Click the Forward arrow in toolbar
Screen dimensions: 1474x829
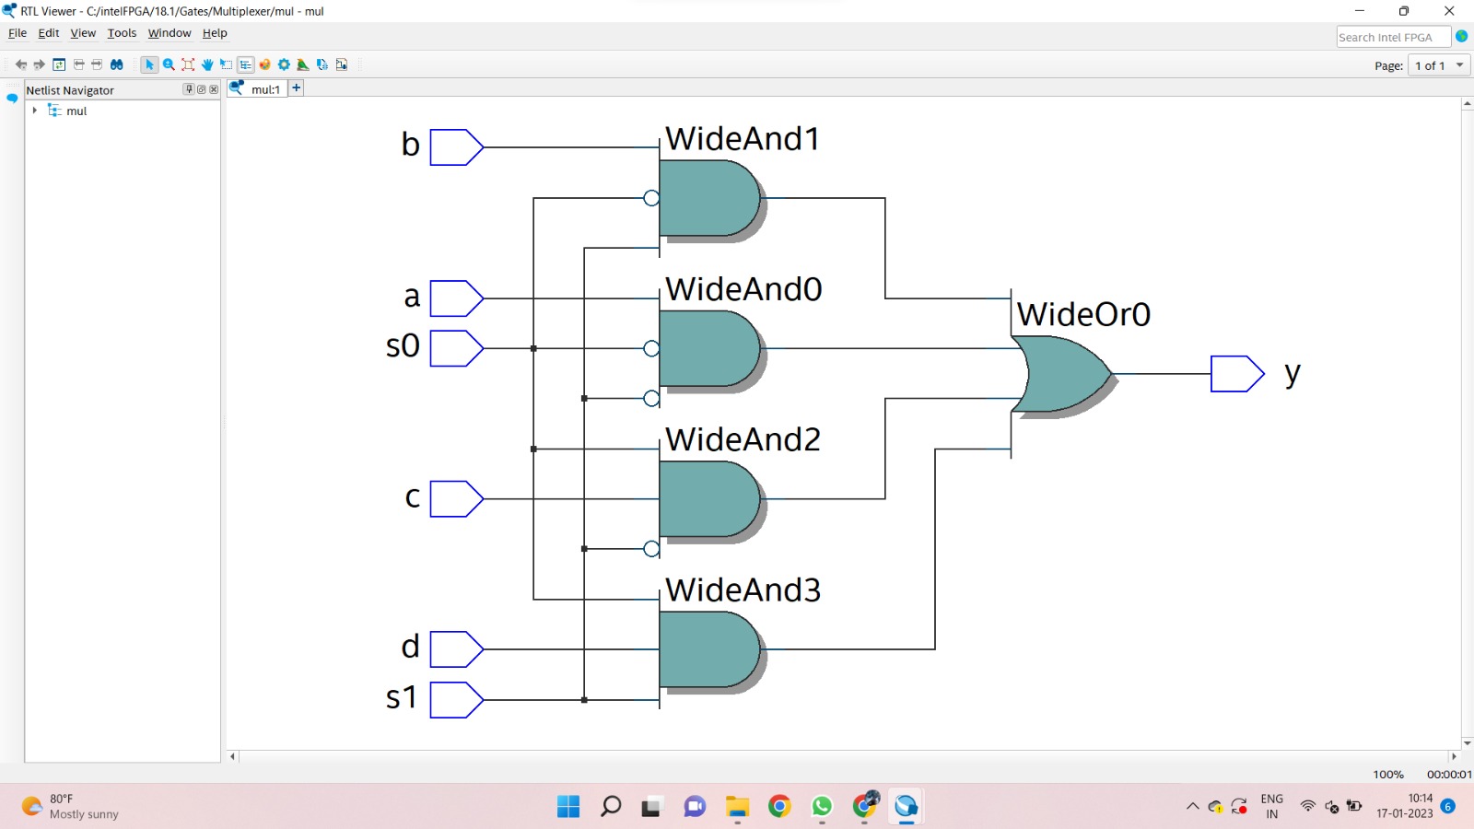(x=39, y=64)
